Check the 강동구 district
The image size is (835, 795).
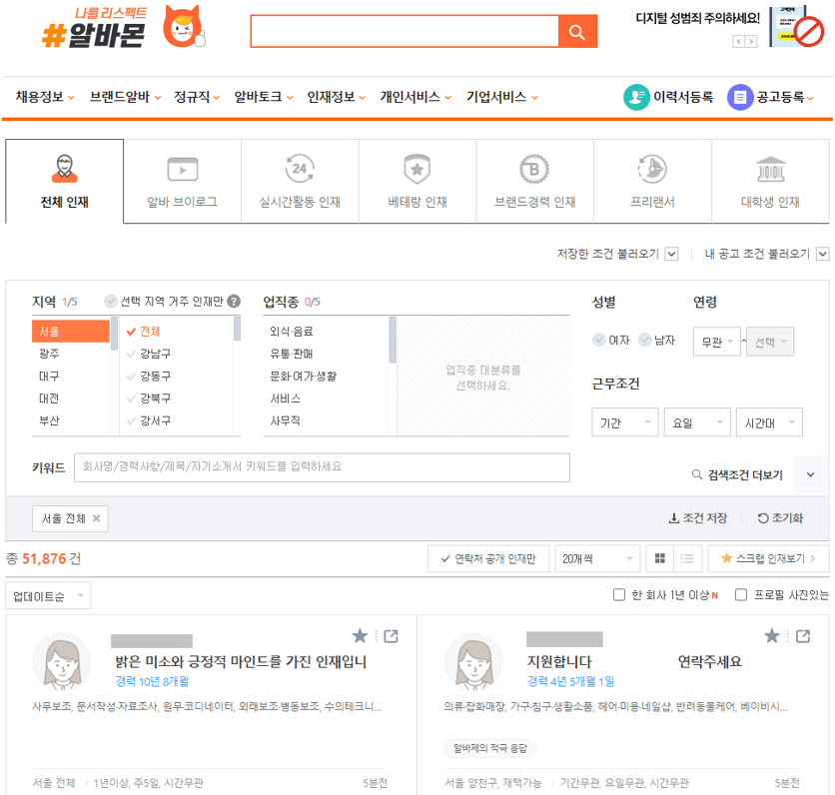click(x=131, y=376)
